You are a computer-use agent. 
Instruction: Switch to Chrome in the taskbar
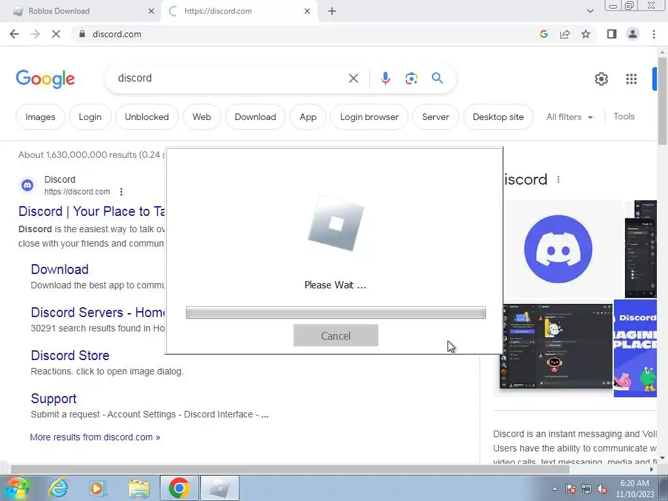click(179, 488)
